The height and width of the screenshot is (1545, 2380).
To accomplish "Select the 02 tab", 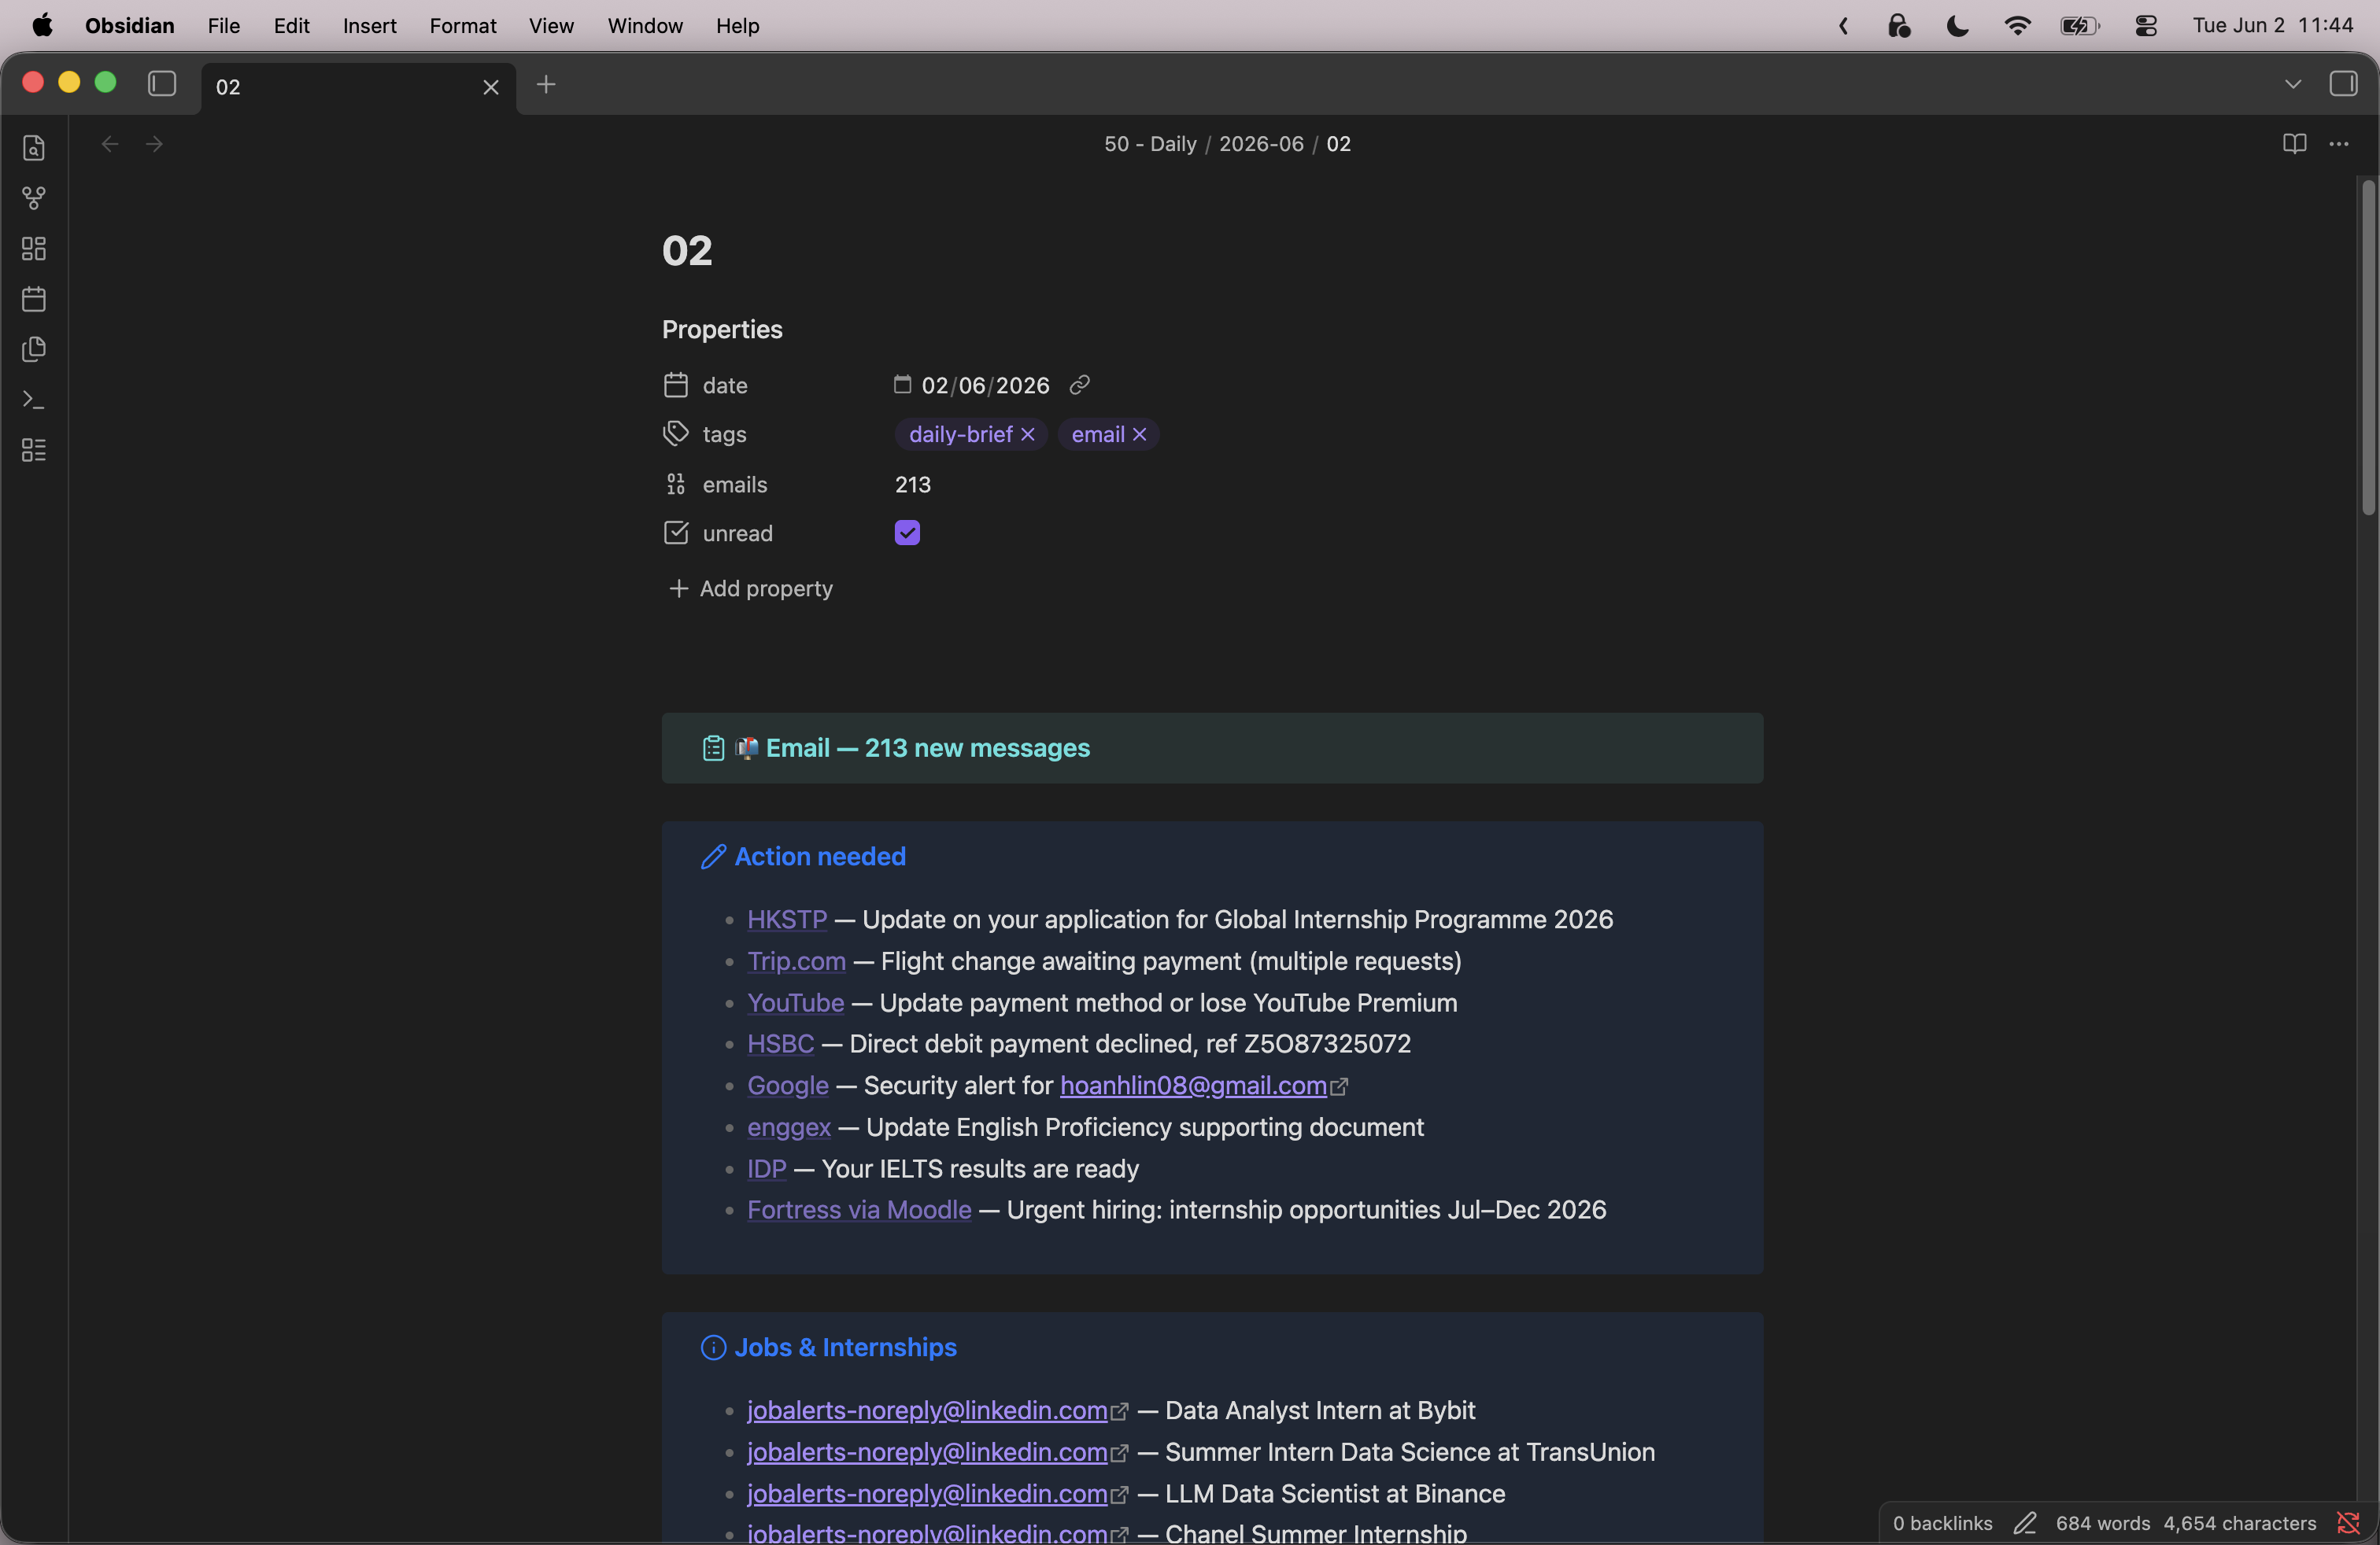I will coord(358,87).
